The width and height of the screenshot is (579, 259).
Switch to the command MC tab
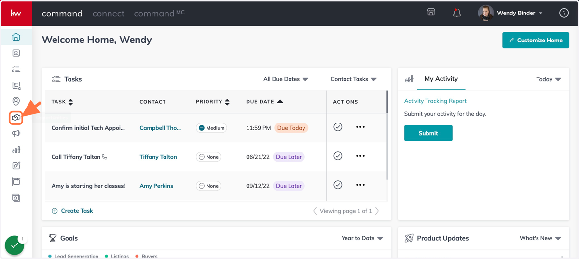159,13
